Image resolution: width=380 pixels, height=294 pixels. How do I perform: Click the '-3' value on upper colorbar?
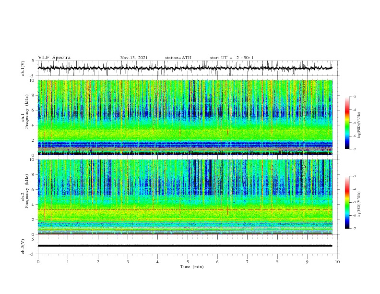(x=354, y=97)
